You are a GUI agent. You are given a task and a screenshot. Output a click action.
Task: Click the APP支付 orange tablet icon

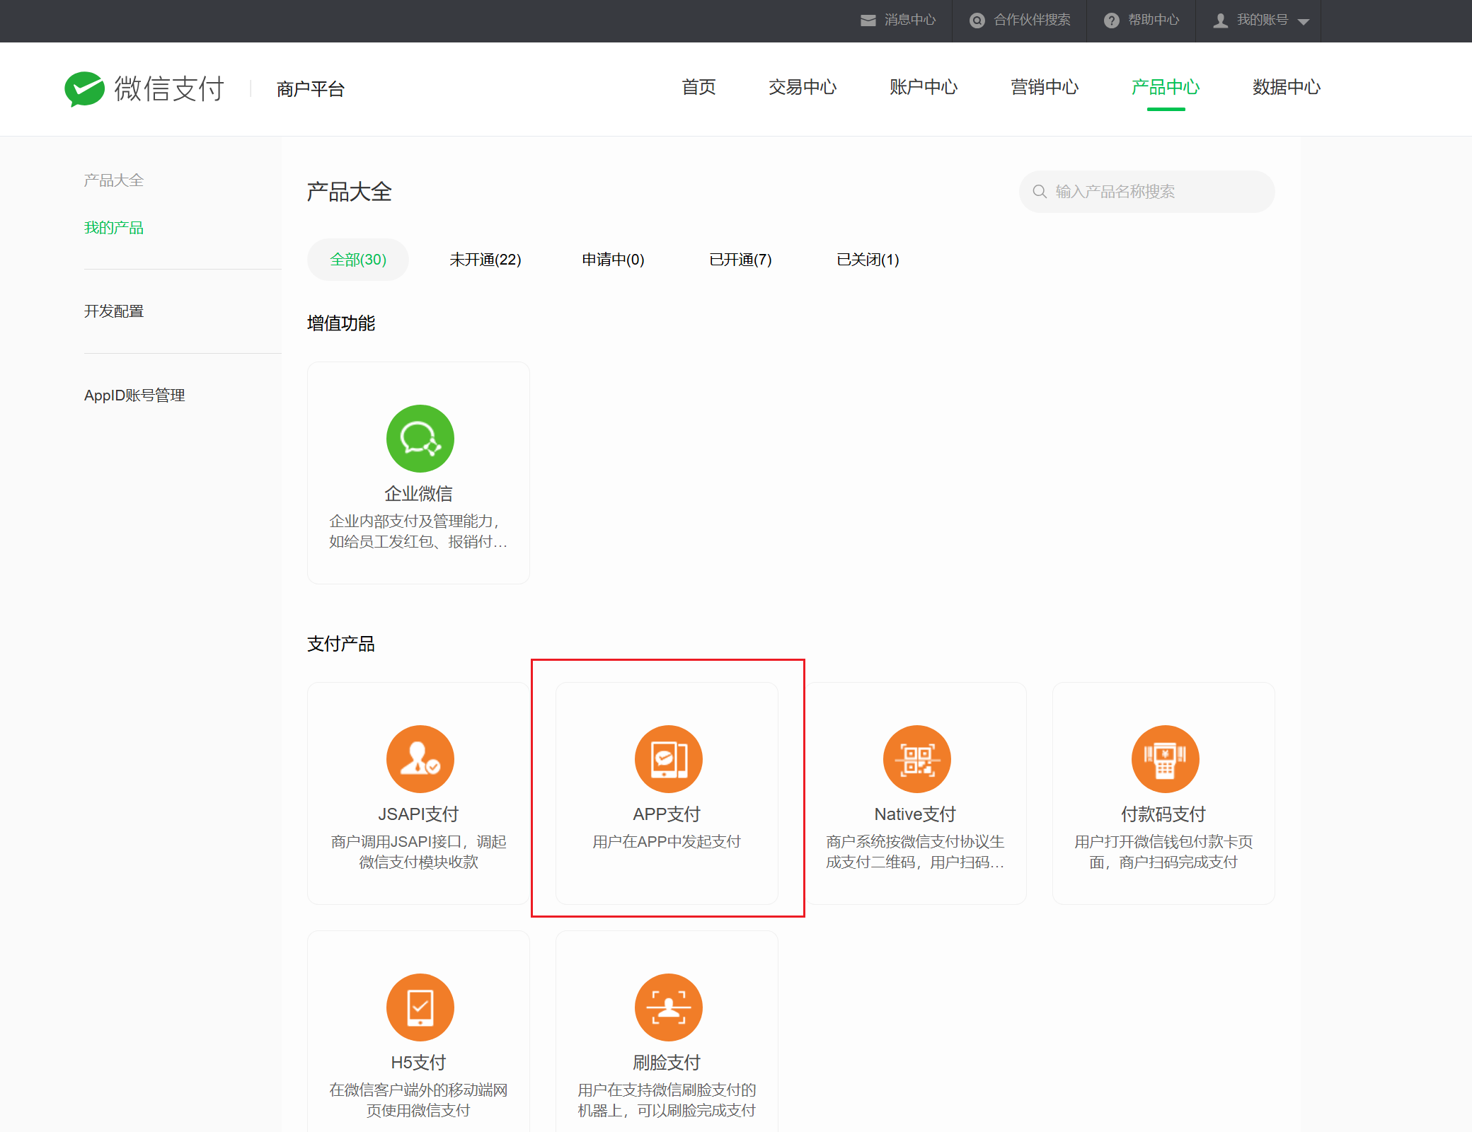click(668, 759)
